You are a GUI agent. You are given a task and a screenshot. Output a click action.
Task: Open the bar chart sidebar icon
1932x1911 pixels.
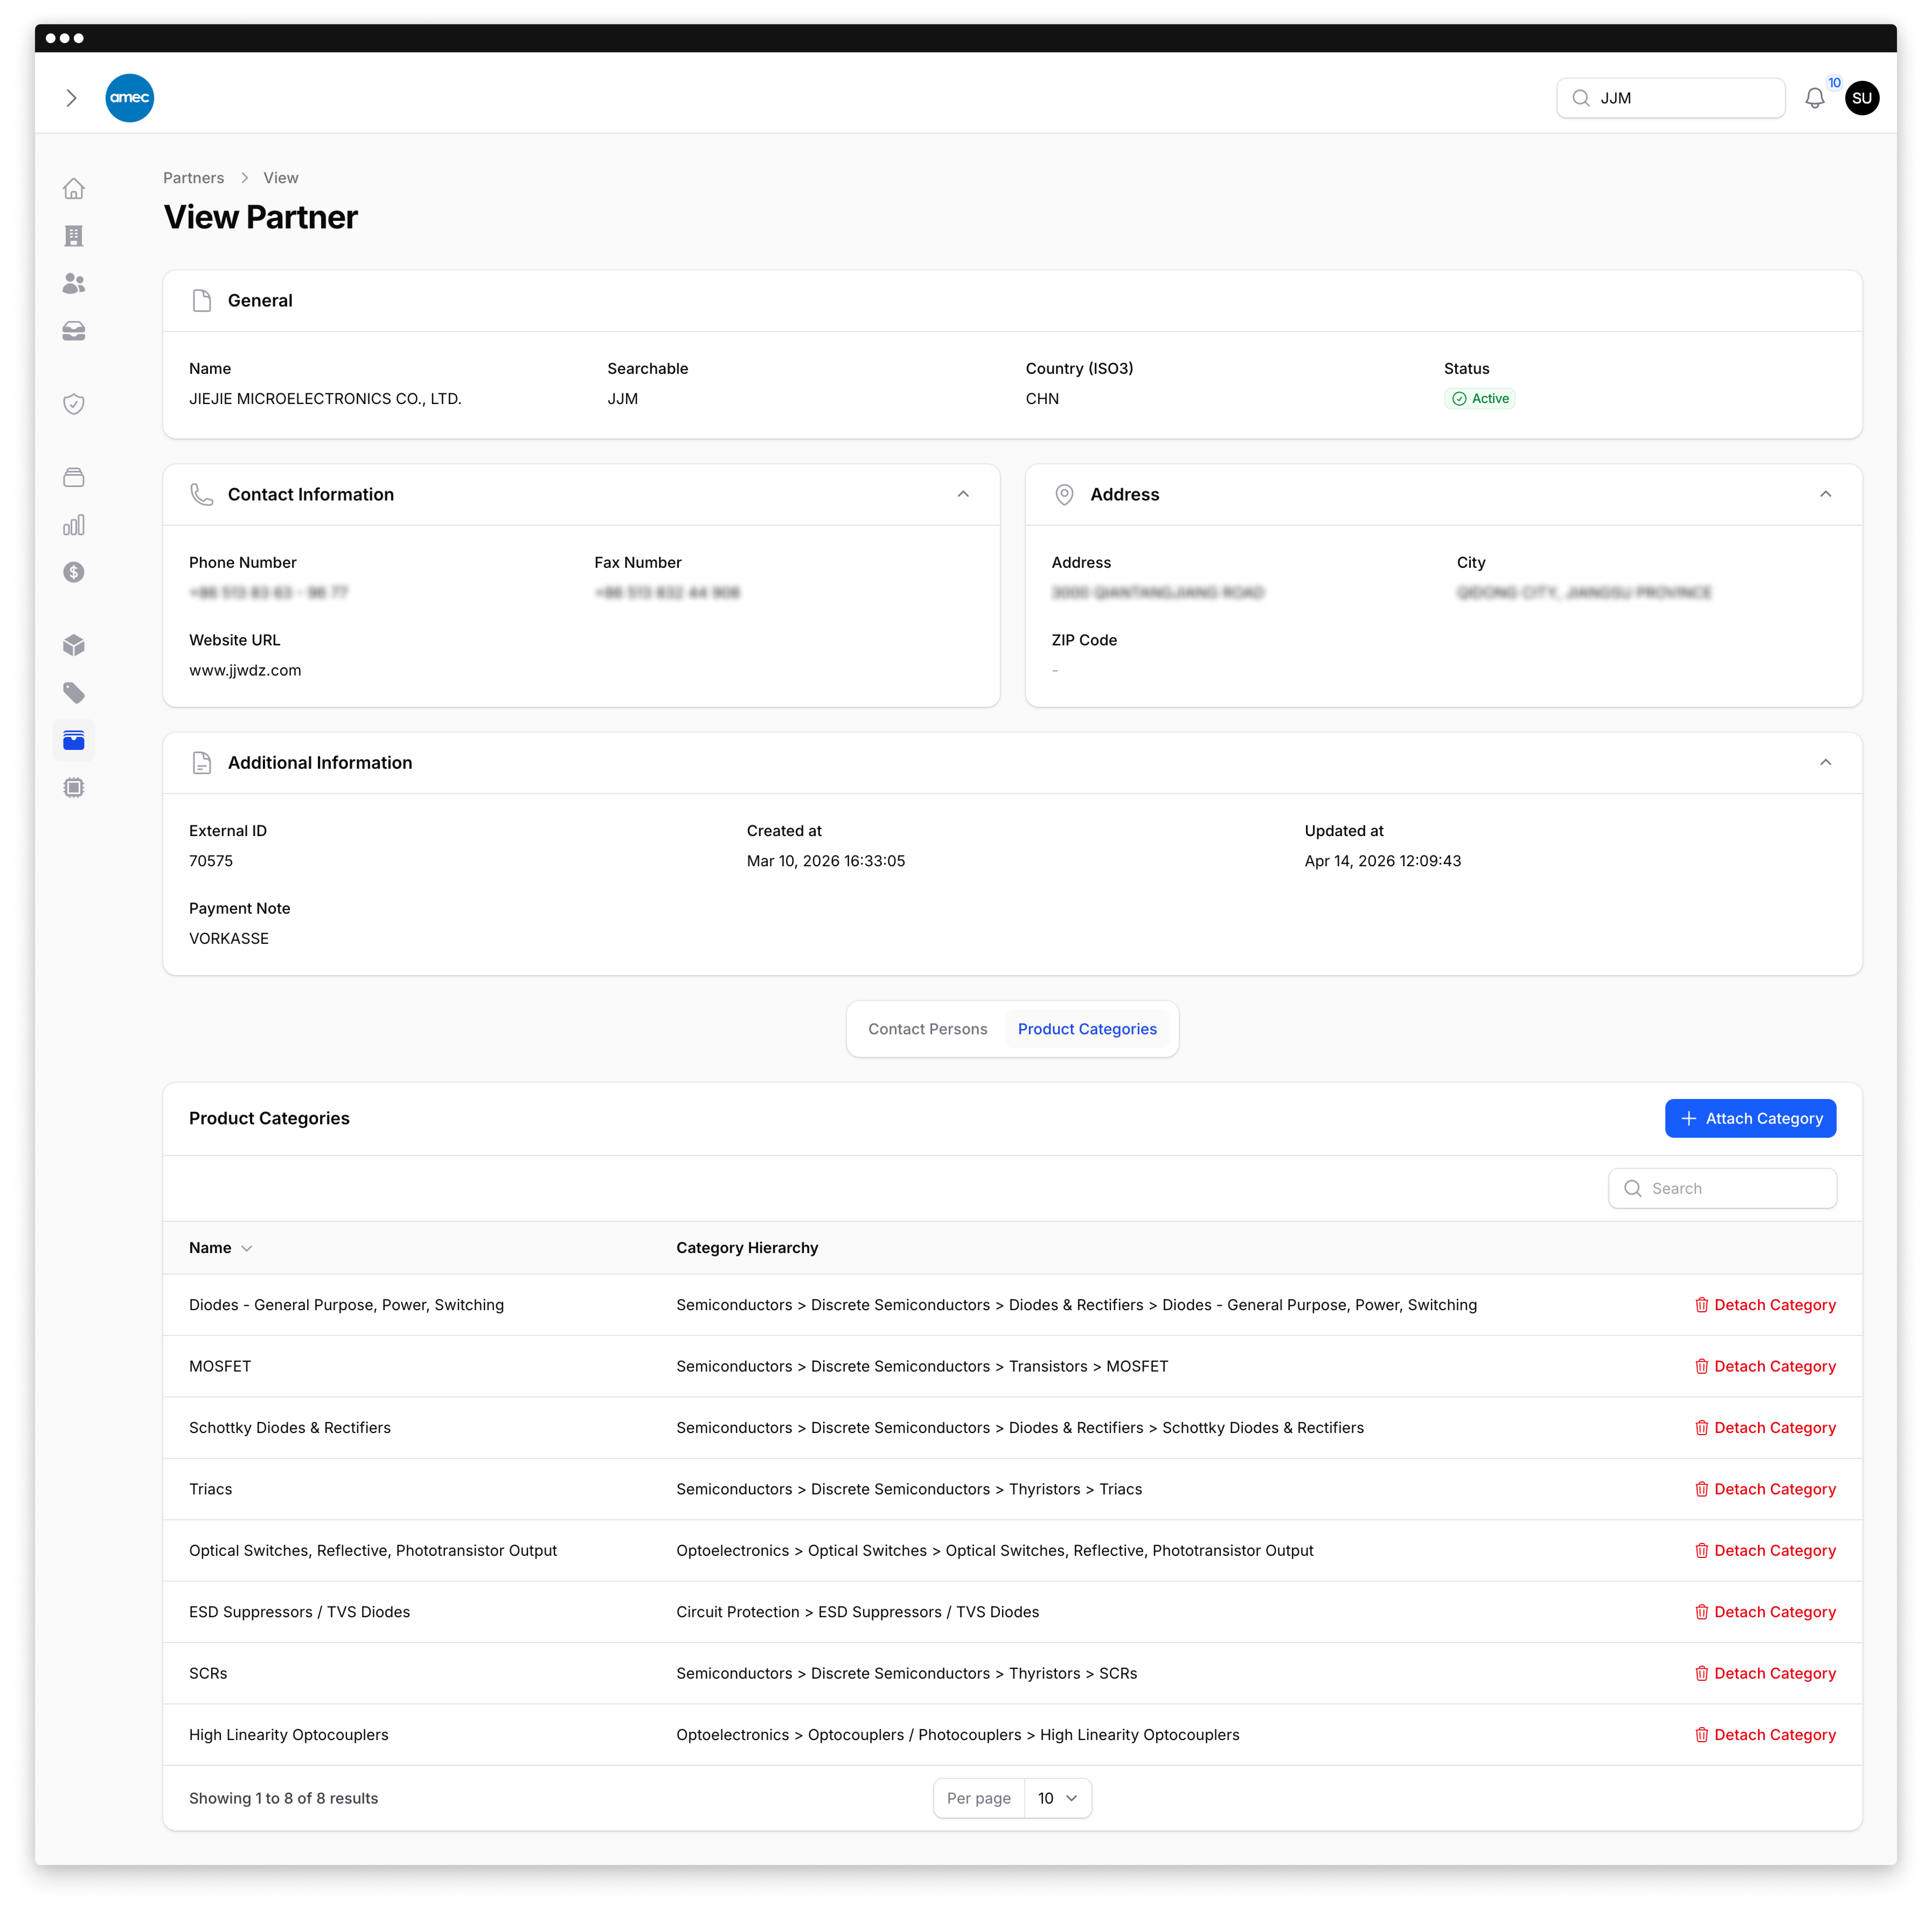tap(74, 525)
